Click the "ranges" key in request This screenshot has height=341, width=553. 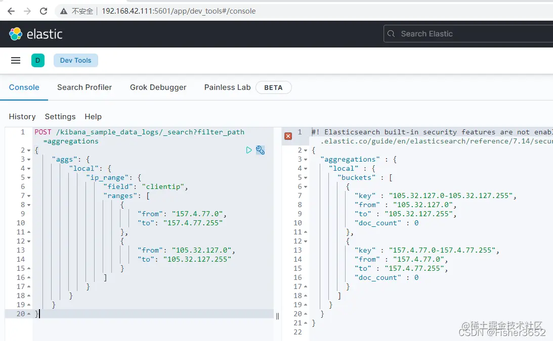coord(120,196)
